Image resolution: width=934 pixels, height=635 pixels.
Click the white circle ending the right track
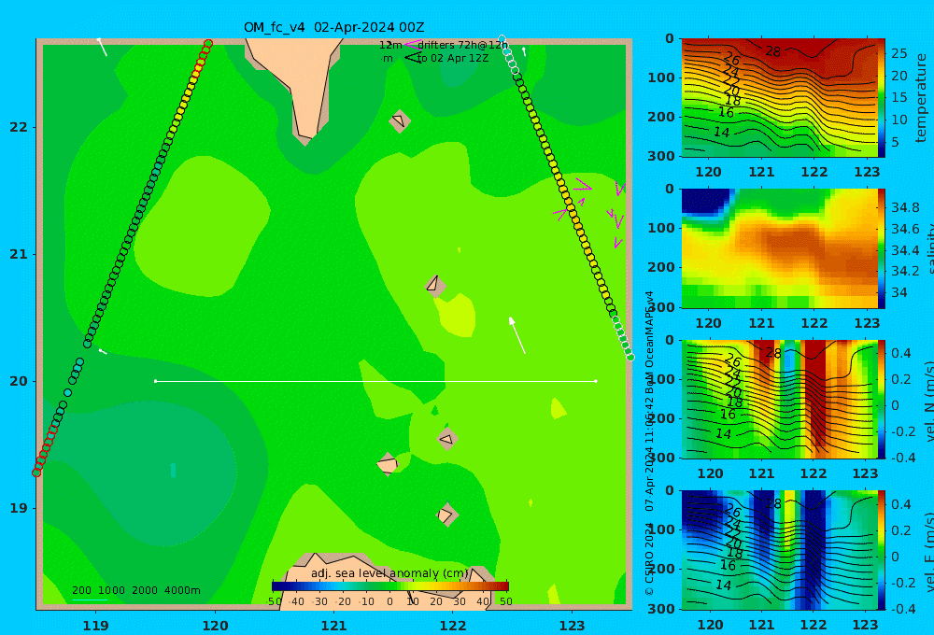[x=630, y=358]
